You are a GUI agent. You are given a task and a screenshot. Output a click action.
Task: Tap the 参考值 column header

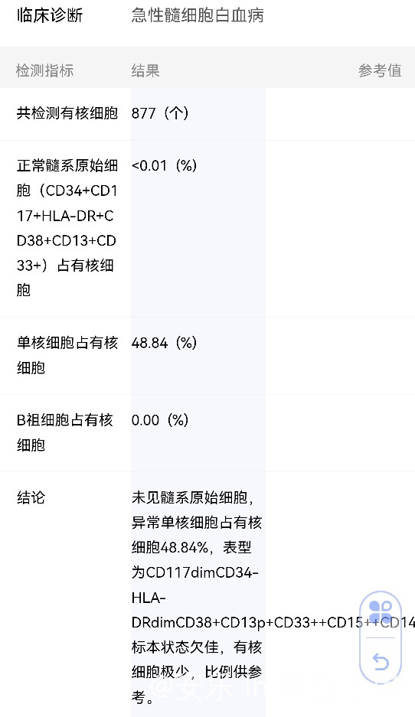[x=380, y=70]
